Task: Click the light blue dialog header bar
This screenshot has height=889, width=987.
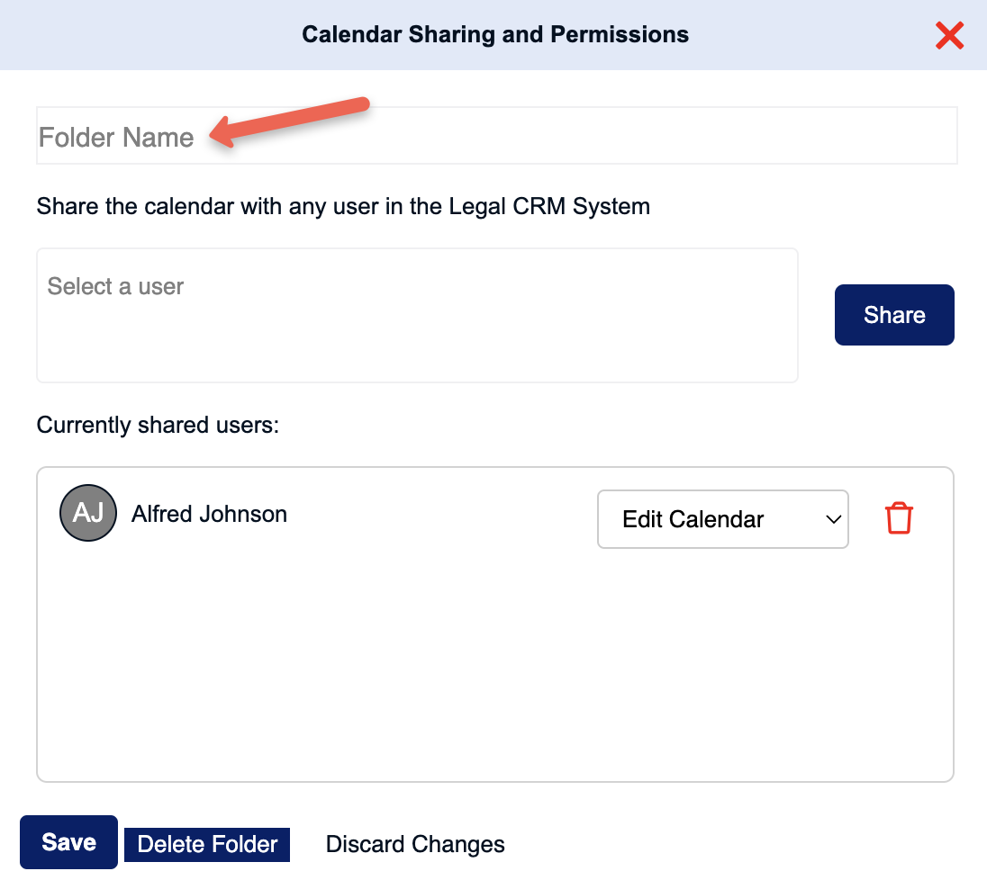Action: point(493,34)
